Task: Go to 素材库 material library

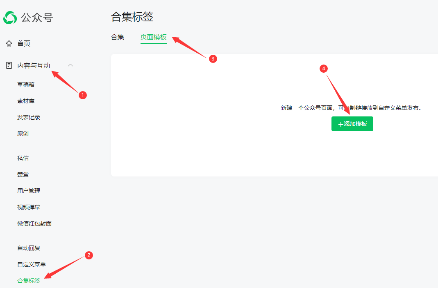Action: pos(26,101)
